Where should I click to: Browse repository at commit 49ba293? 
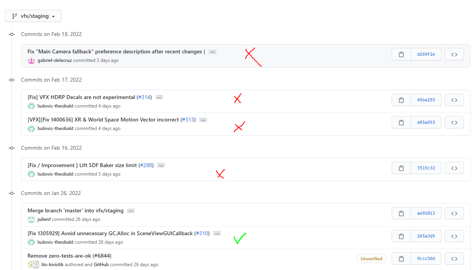tap(454, 100)
